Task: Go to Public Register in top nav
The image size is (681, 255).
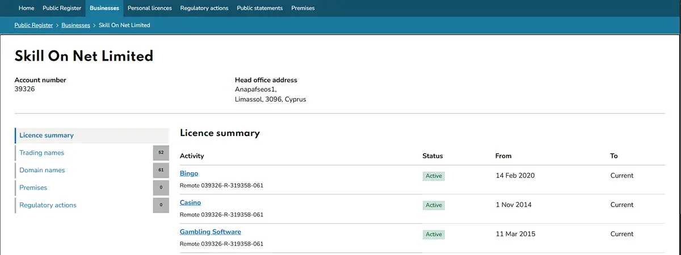Action: coord(62,8)
